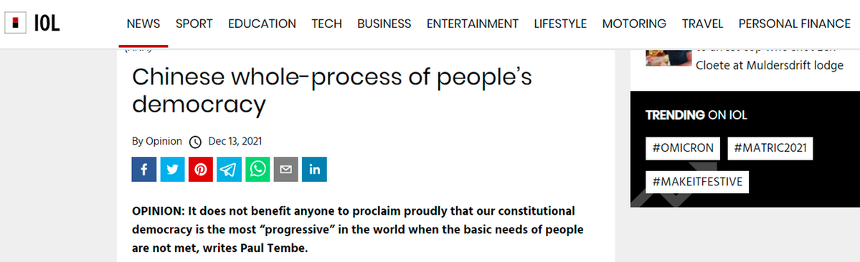Navigate to Entertainment section
Image resolution: width=860 pixels, height=262 pixels.
tap(473, 24)
